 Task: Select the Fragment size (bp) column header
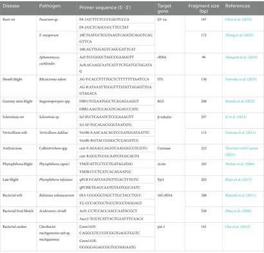pos(203,8)
